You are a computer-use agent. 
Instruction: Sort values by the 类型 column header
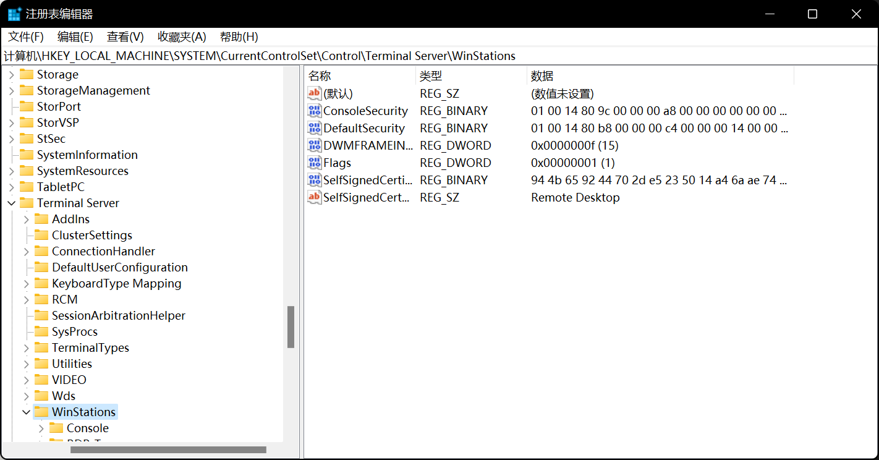coord(472,76)
